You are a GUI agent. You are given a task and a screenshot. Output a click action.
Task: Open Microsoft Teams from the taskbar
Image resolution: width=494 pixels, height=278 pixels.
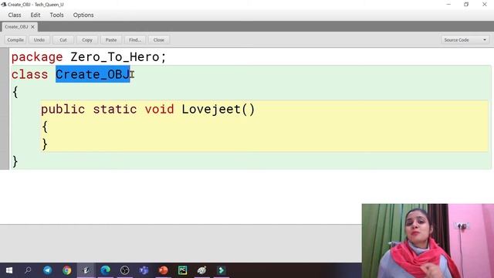pyautogui.click(x=144, y=270)
